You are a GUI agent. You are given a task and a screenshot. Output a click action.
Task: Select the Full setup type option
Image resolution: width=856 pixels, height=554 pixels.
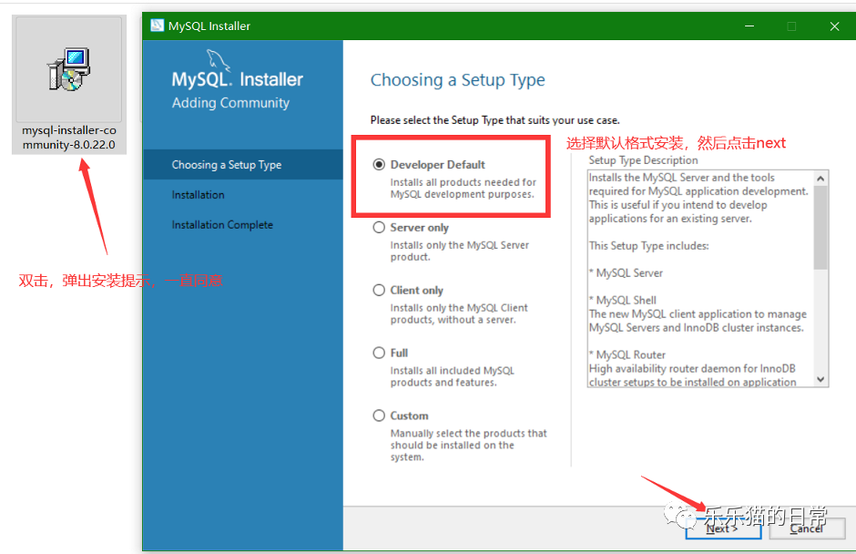click(x=379, y=353)
